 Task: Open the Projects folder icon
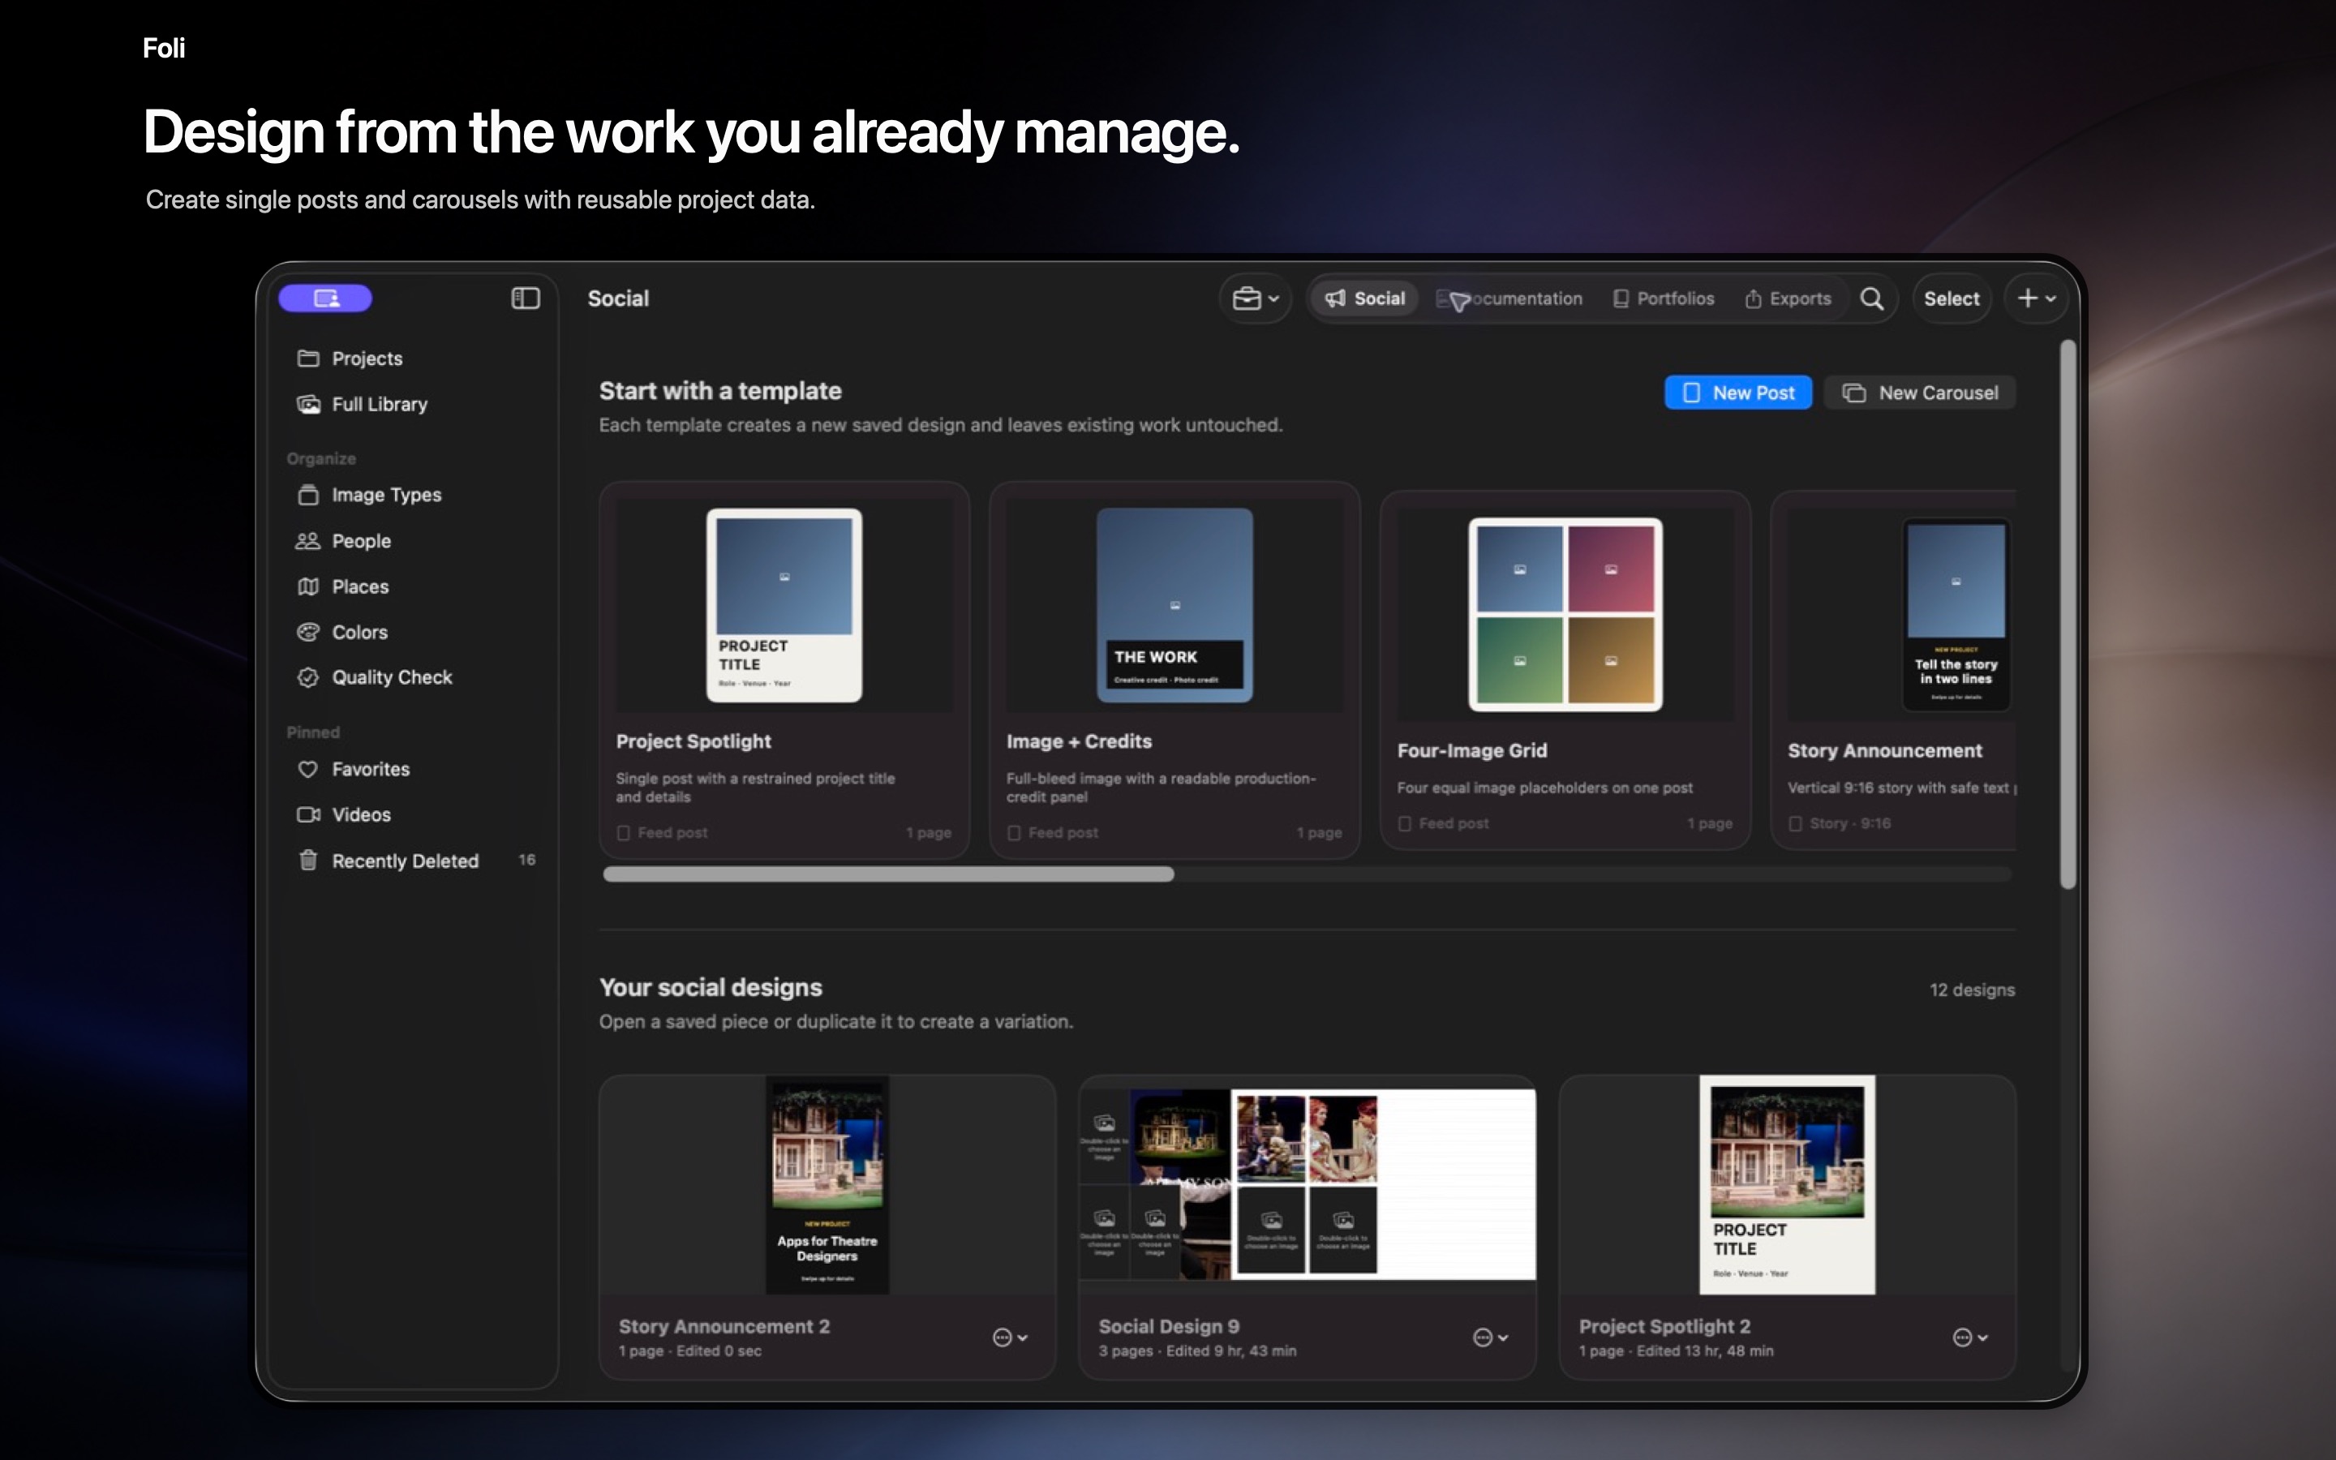[308, 359]
